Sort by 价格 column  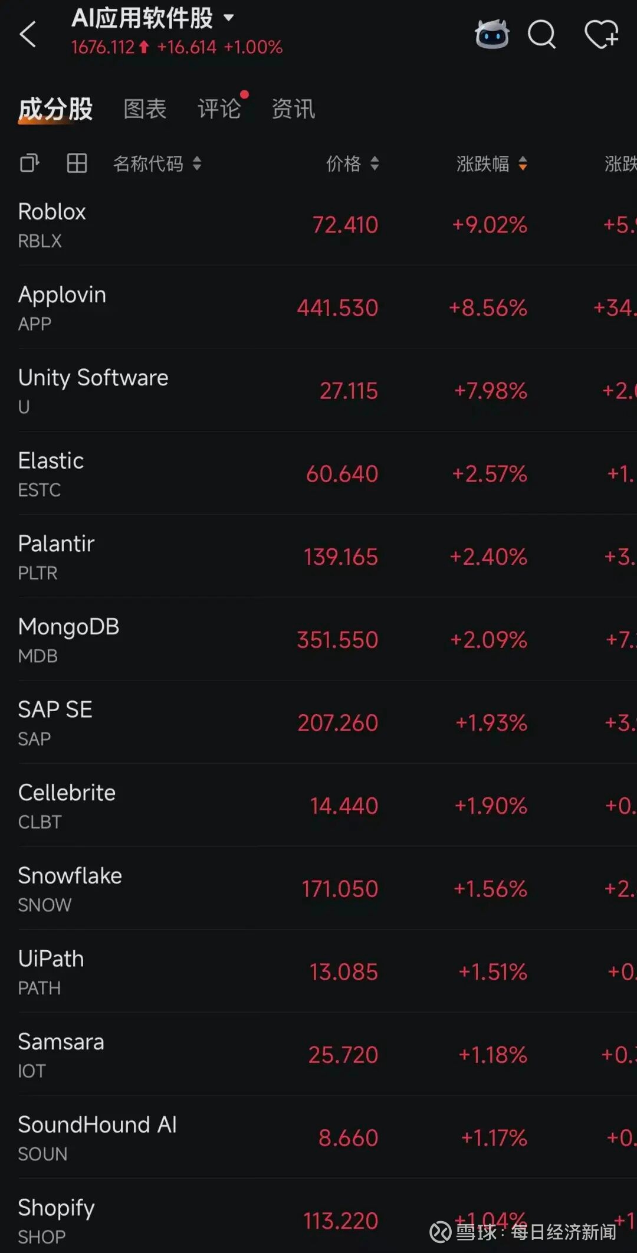pos(353,163)
